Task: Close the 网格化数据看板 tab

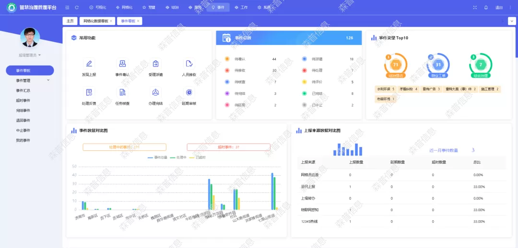Action: pyautogui.click(x=111, y=21)
